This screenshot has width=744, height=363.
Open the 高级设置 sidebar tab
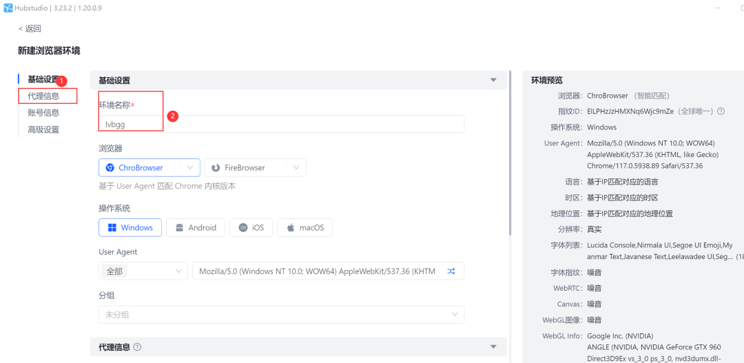point(43,129)
